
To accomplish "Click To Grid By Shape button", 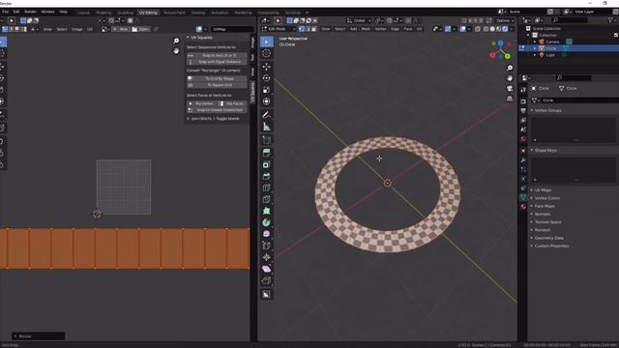I will (x=217, y=78).
